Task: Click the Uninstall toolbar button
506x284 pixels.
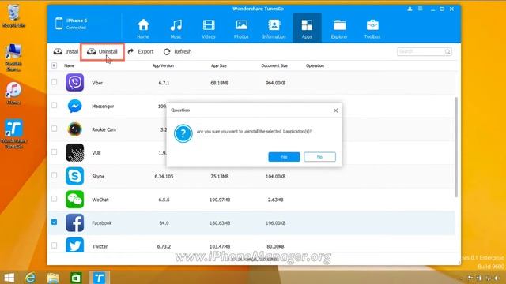Action: tap(102, 51)
